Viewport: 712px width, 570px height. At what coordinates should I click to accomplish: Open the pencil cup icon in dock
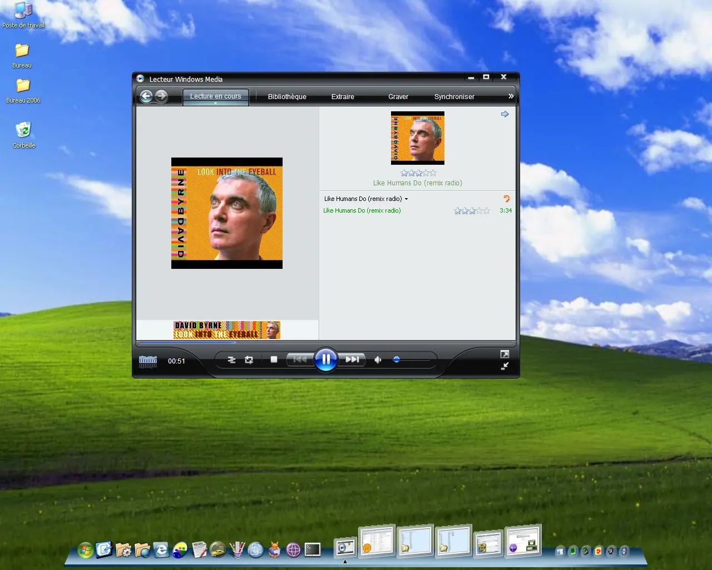[237, 551]
